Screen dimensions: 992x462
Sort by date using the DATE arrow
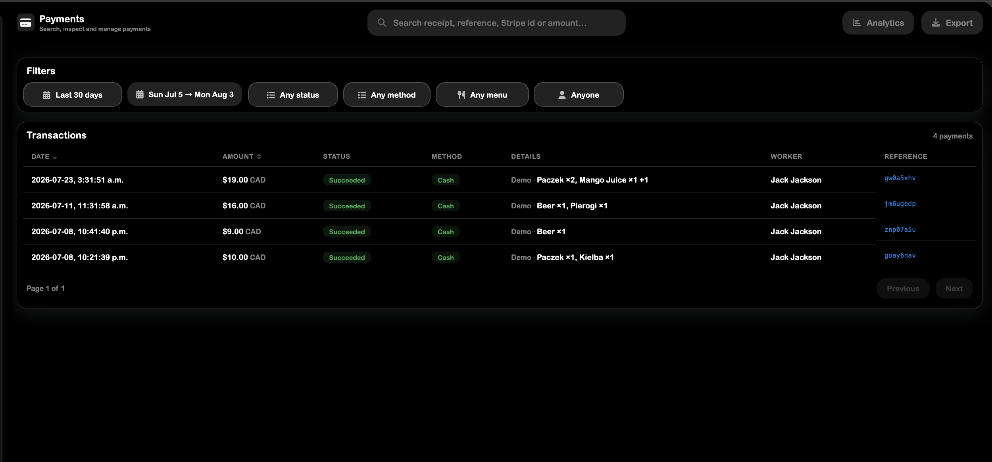[55, 157]
